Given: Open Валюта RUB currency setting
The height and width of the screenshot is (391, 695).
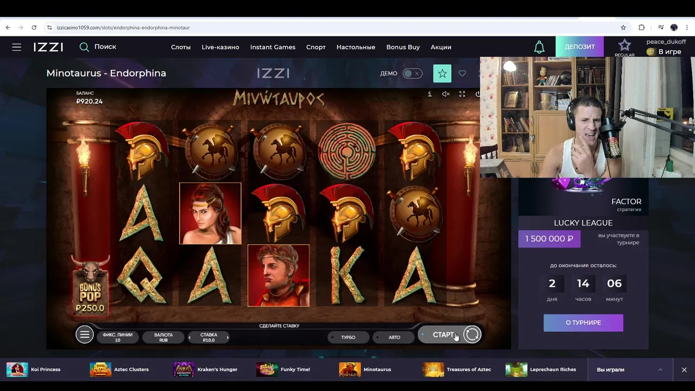Looking at the screenshot, I should [x=163, y=337].
